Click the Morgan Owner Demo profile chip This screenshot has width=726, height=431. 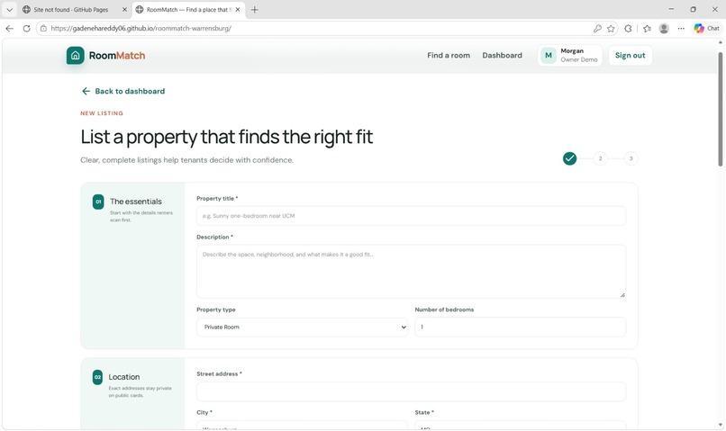click(x=569, y=56)
